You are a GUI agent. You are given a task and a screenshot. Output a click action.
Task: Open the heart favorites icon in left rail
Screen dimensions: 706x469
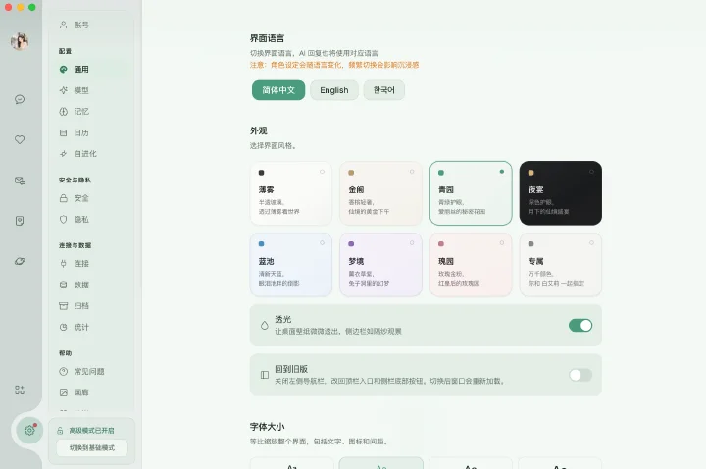click(20, 139)
